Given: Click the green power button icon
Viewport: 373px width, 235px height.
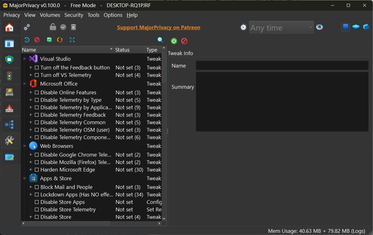Looking at the screenshot, I should click(174, 41).
